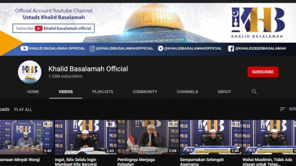This screenshot has height=166, width=296.
Task: Open the ABOUT tab
Action: (x=224, y=92)
